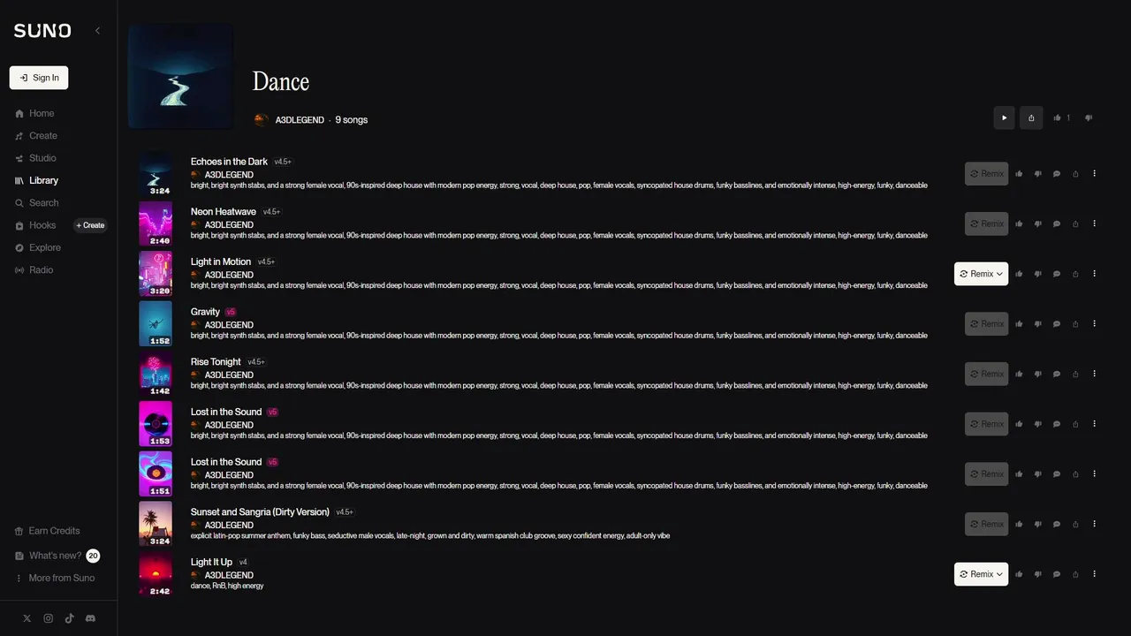Click the + Create badge next to Hooks
Image resolution: width=1131 pixels, height=636 pixels.
click(90, 225)
